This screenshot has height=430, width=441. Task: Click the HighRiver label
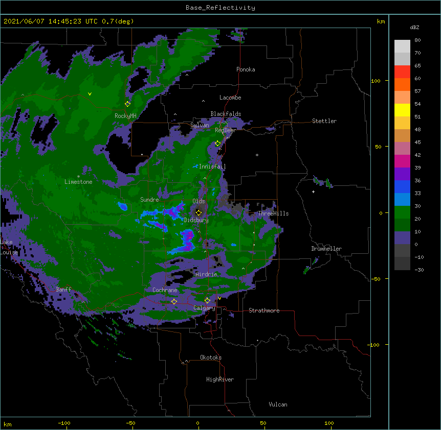click(x=220, y=379)
